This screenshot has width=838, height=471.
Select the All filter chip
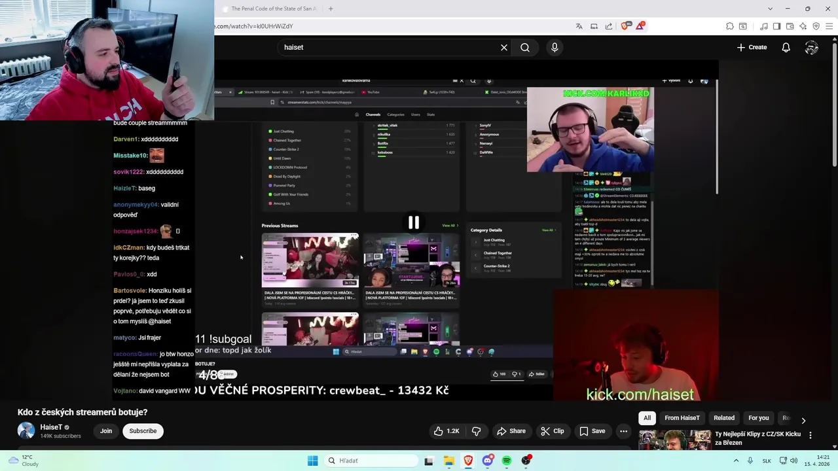(647, 418)
